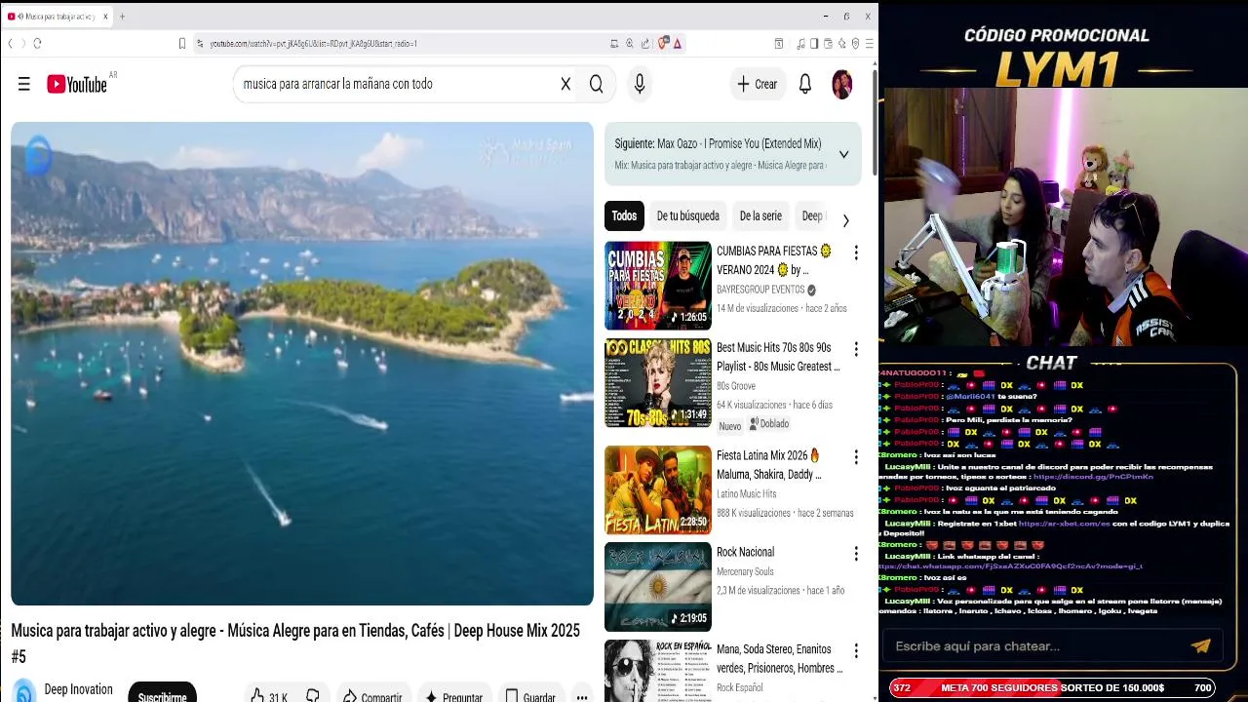
Task: Click the discord.gg link in chat
Action: (x=1092, y=477)
